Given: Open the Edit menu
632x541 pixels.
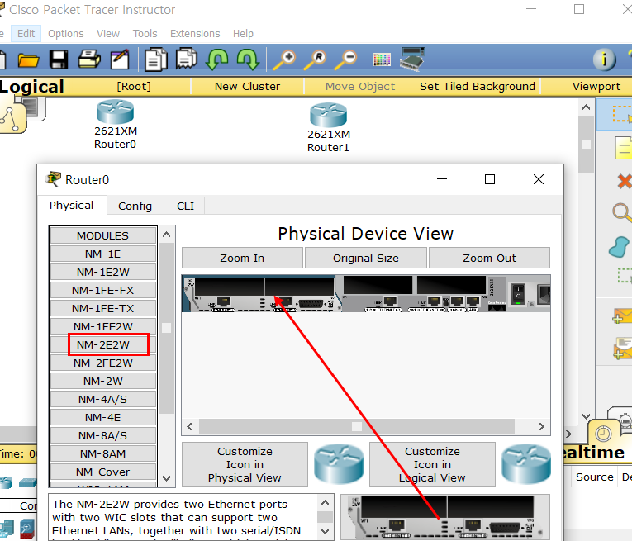Looking at the screenshot, I should [26, 33].
